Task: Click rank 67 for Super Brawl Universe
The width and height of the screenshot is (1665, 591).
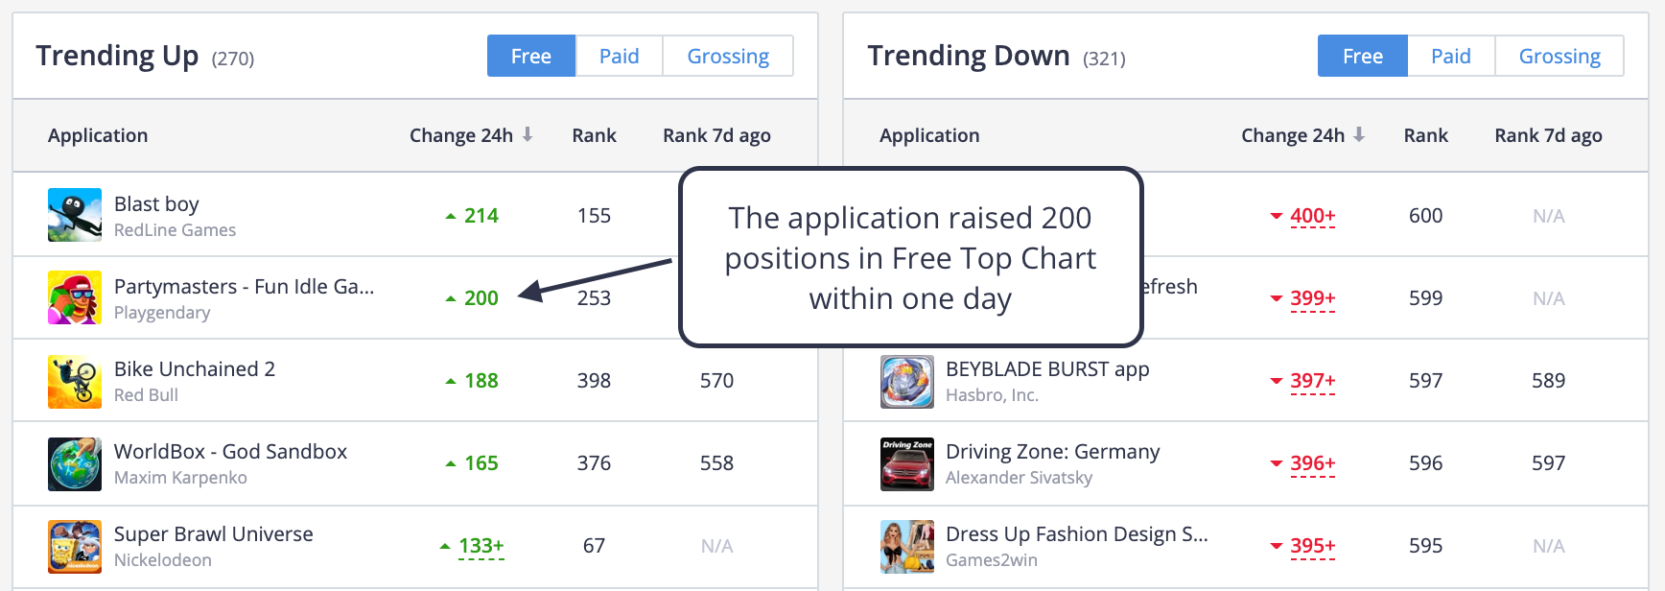Action: [594, 546]
